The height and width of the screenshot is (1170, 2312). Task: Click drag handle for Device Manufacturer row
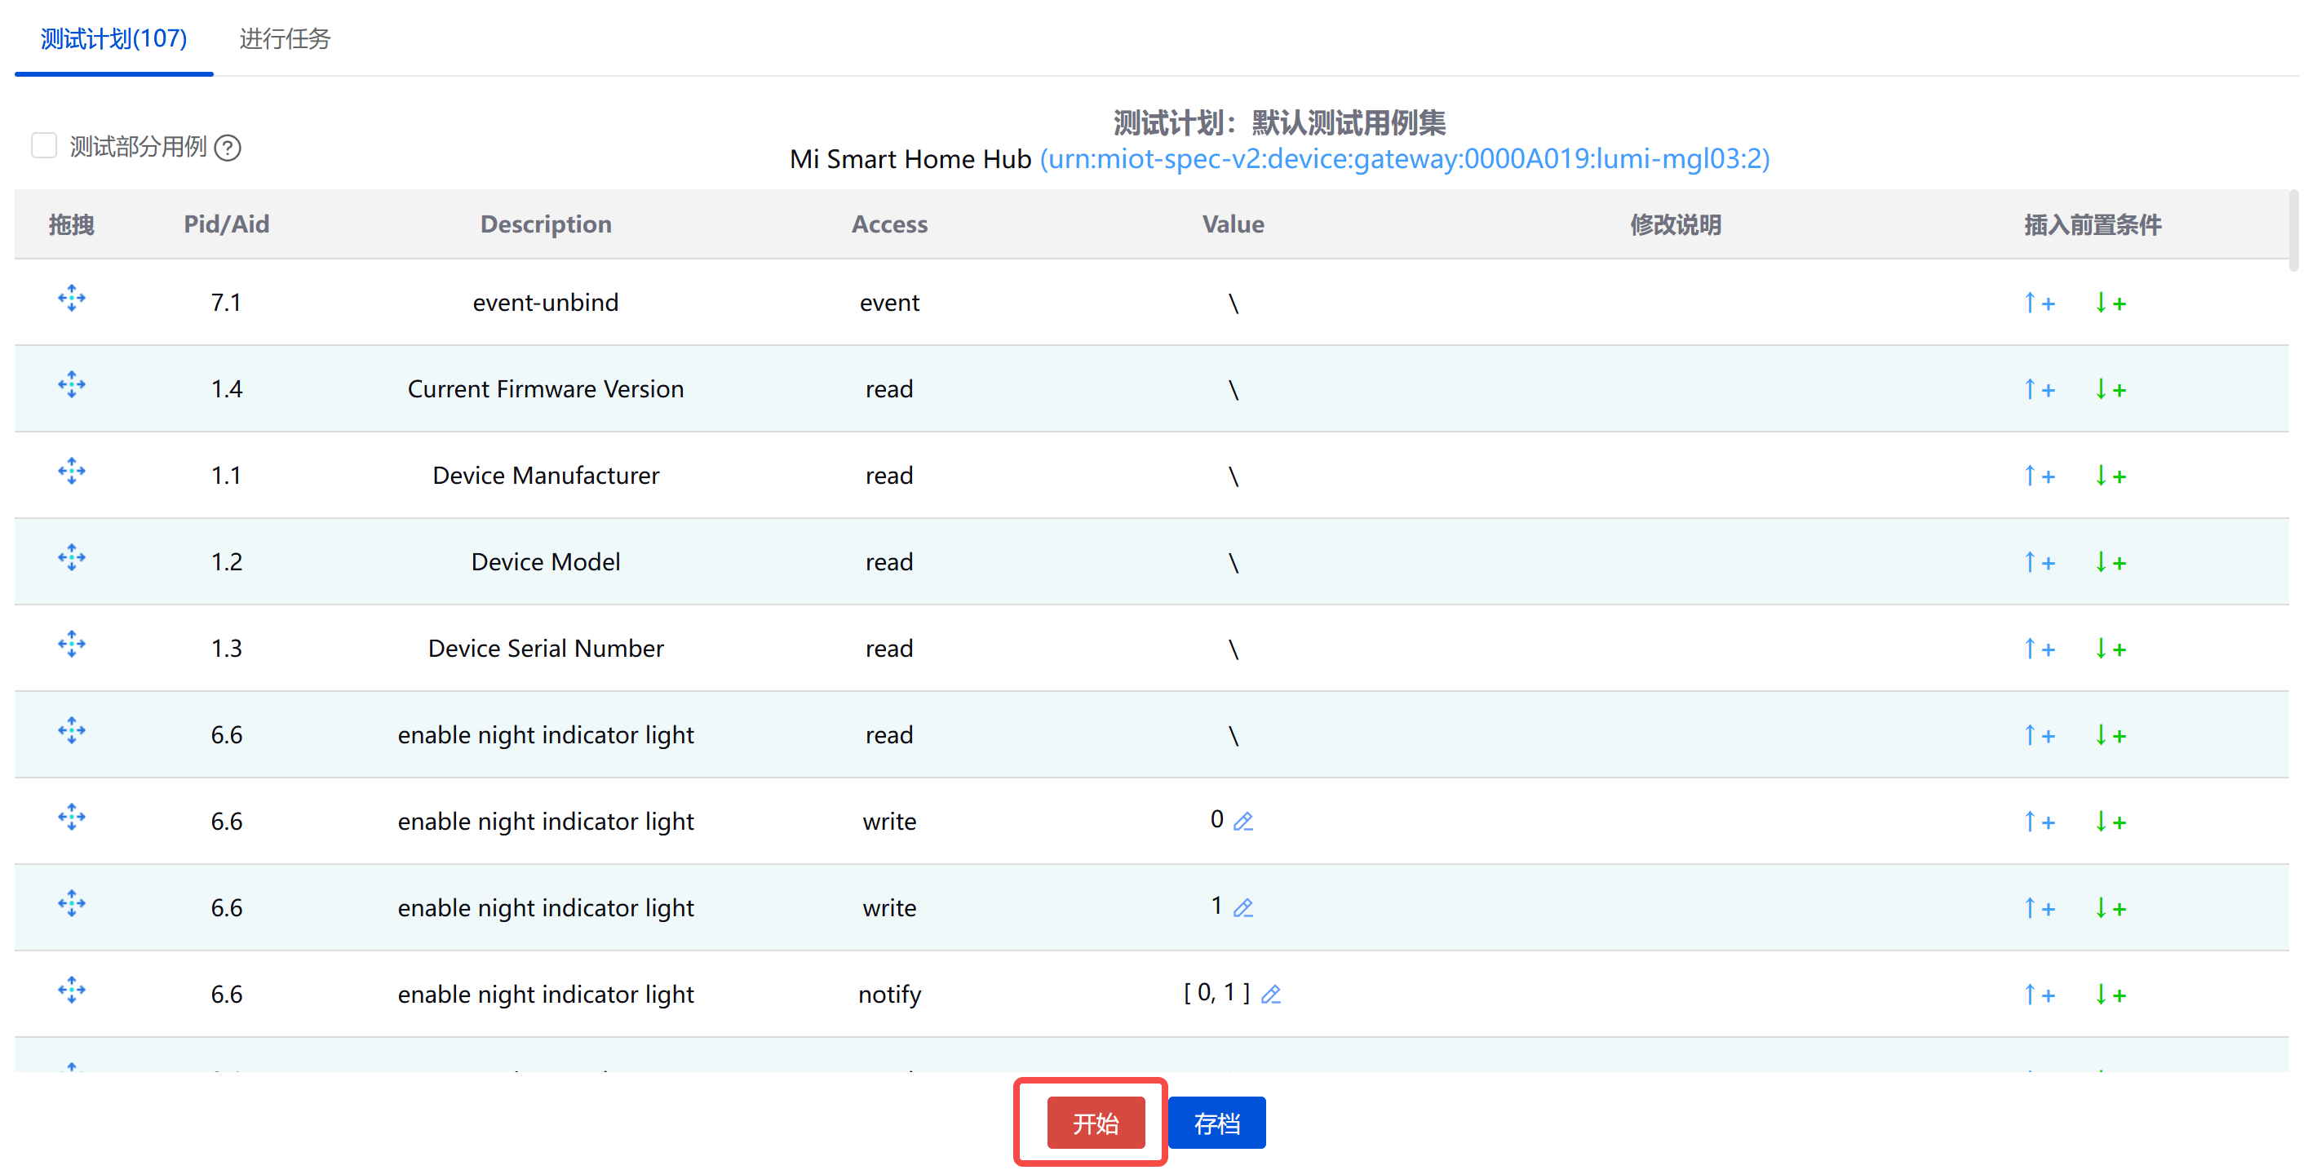72,472
